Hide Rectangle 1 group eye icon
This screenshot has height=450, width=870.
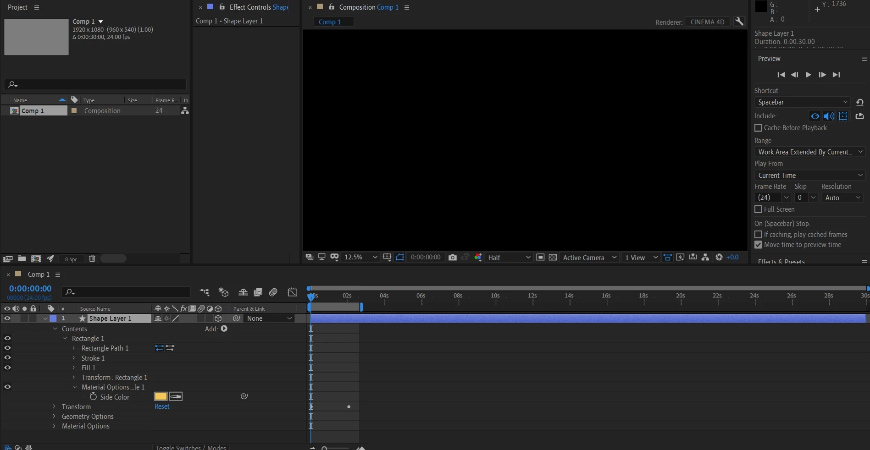[7, 338]
